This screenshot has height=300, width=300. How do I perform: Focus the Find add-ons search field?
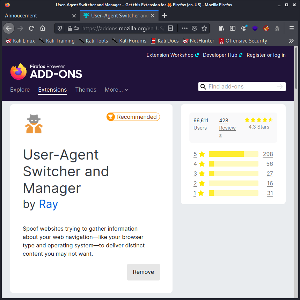point(242,87)
